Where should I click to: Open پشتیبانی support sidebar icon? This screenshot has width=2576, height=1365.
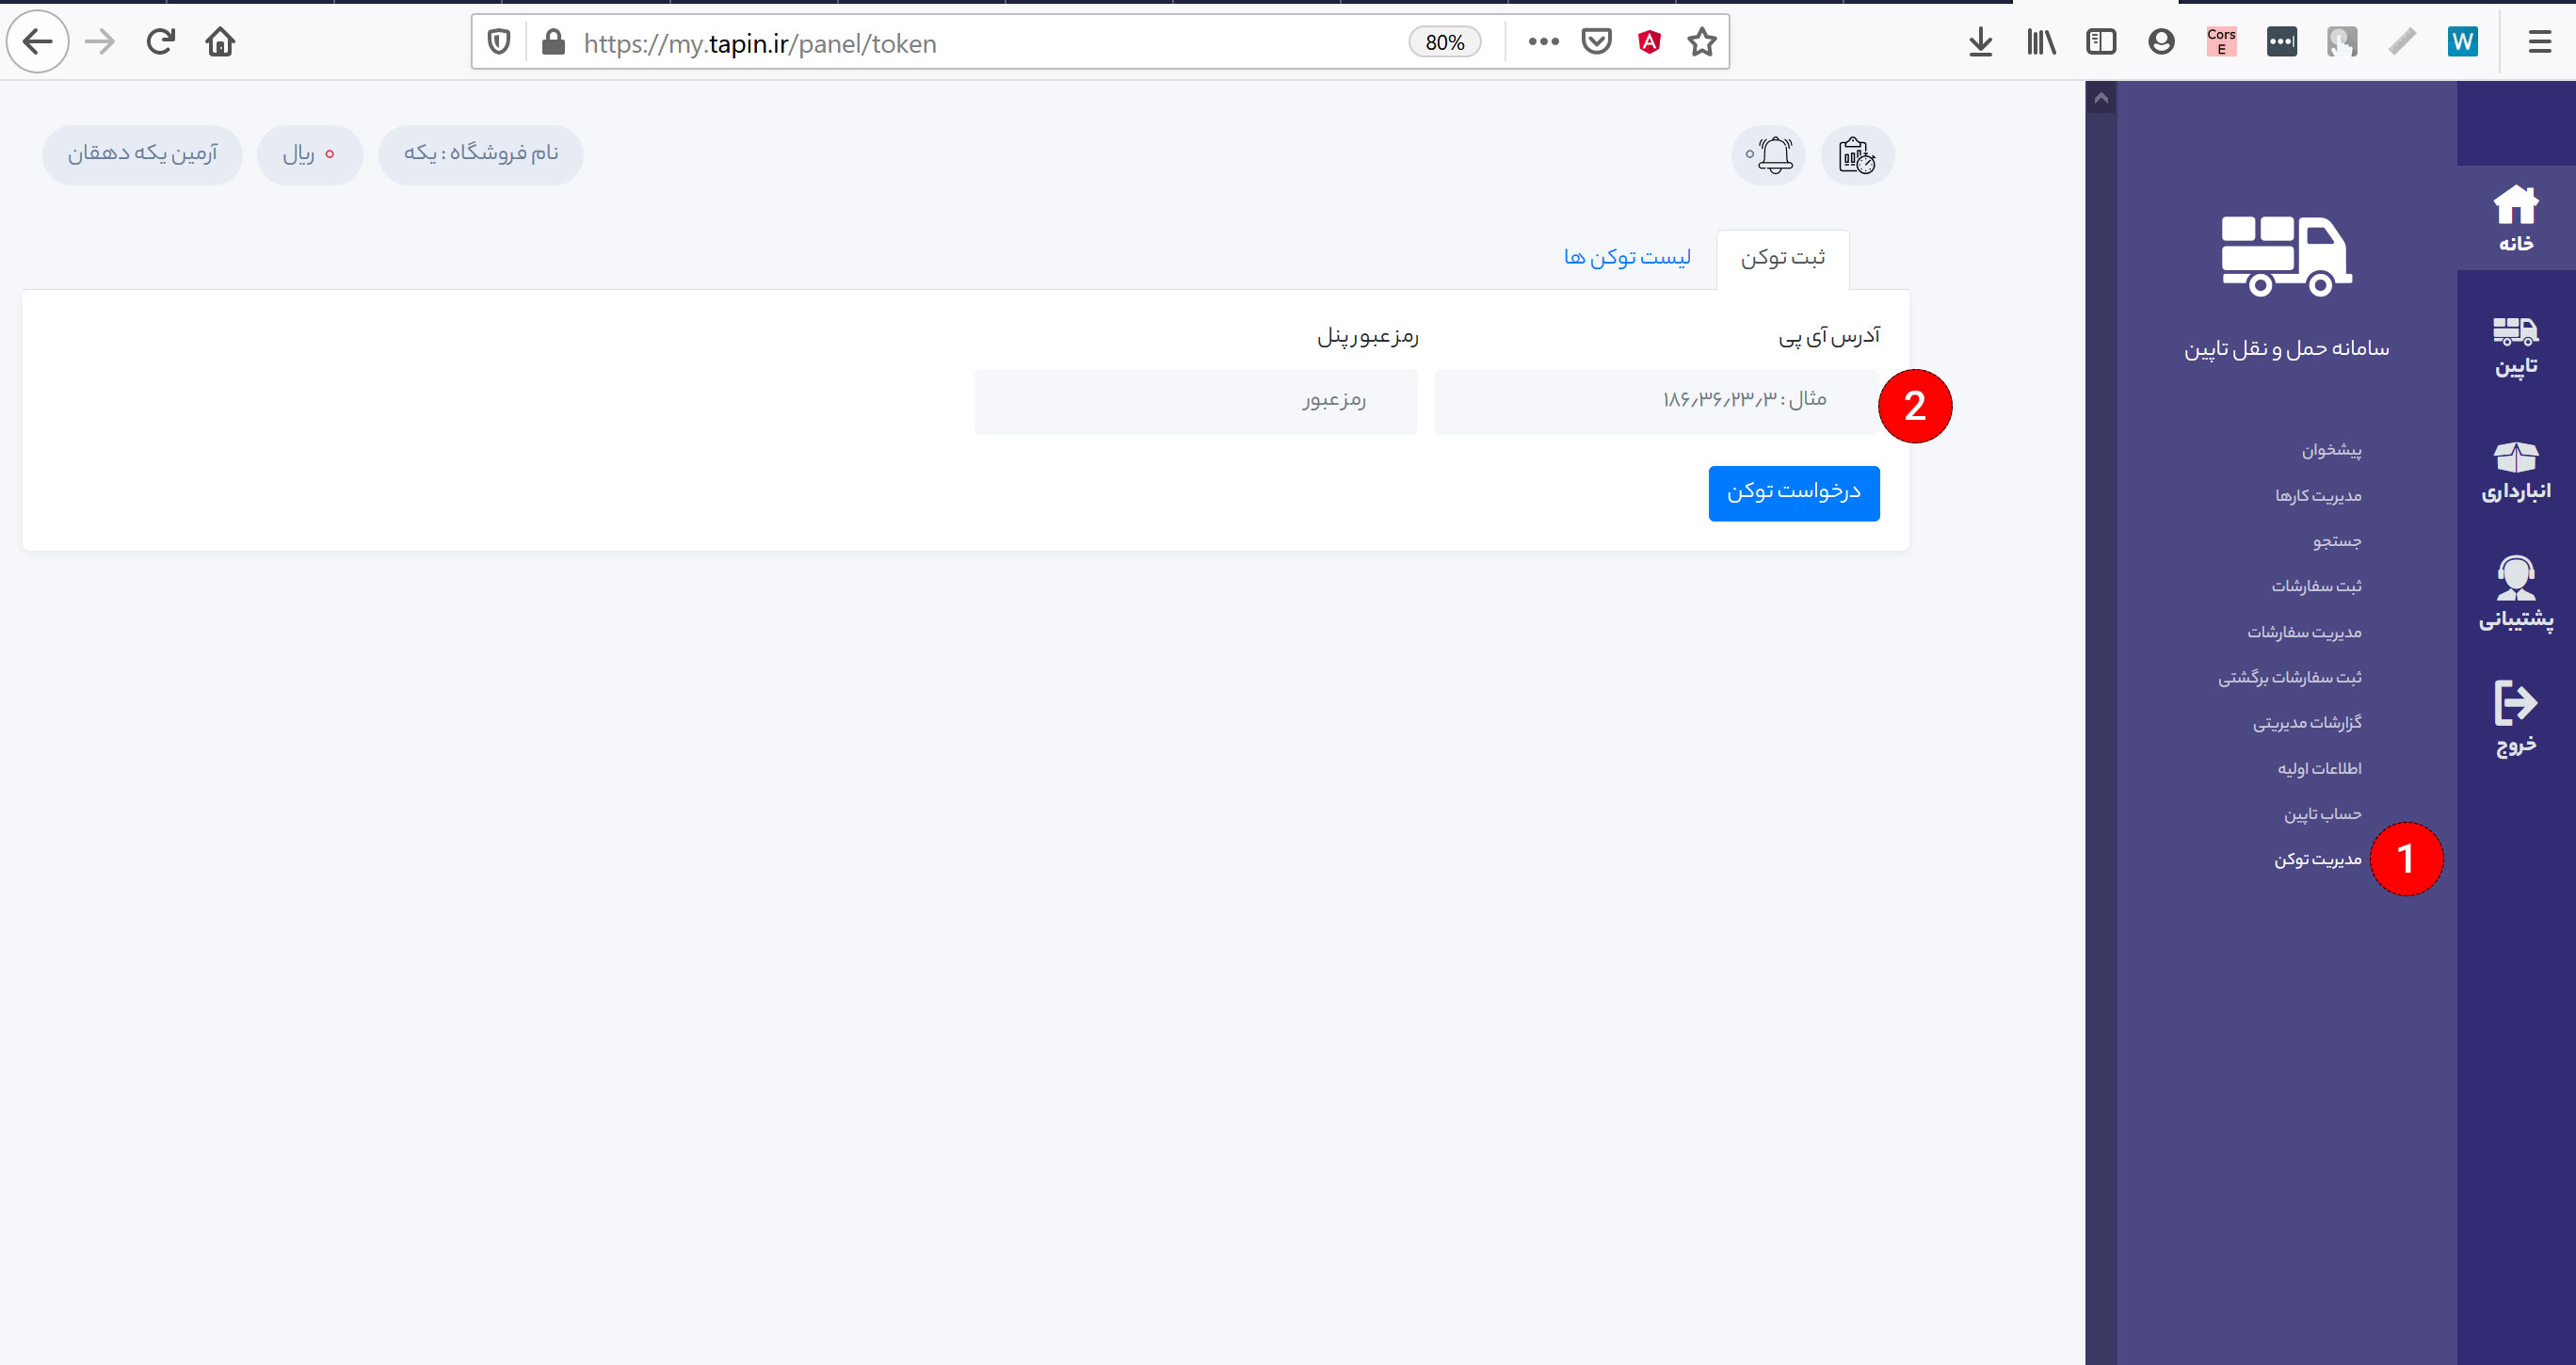tap(2516, 595)
